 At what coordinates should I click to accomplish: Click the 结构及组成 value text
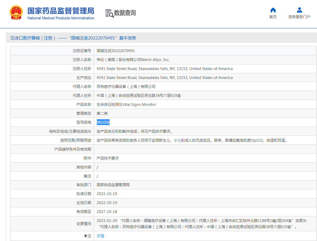(135, 132)
